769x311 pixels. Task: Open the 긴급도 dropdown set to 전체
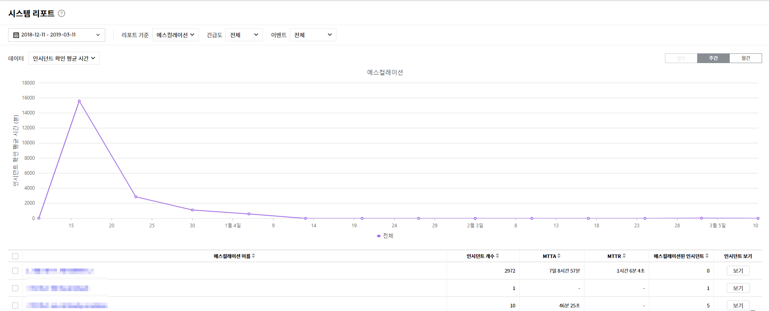coord(244,35)
